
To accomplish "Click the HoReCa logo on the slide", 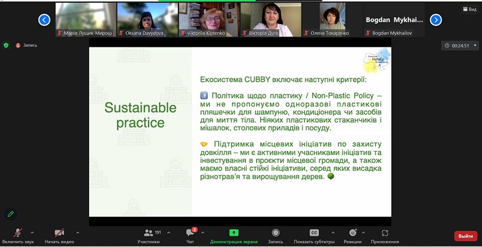I will [x=377, y=61].
